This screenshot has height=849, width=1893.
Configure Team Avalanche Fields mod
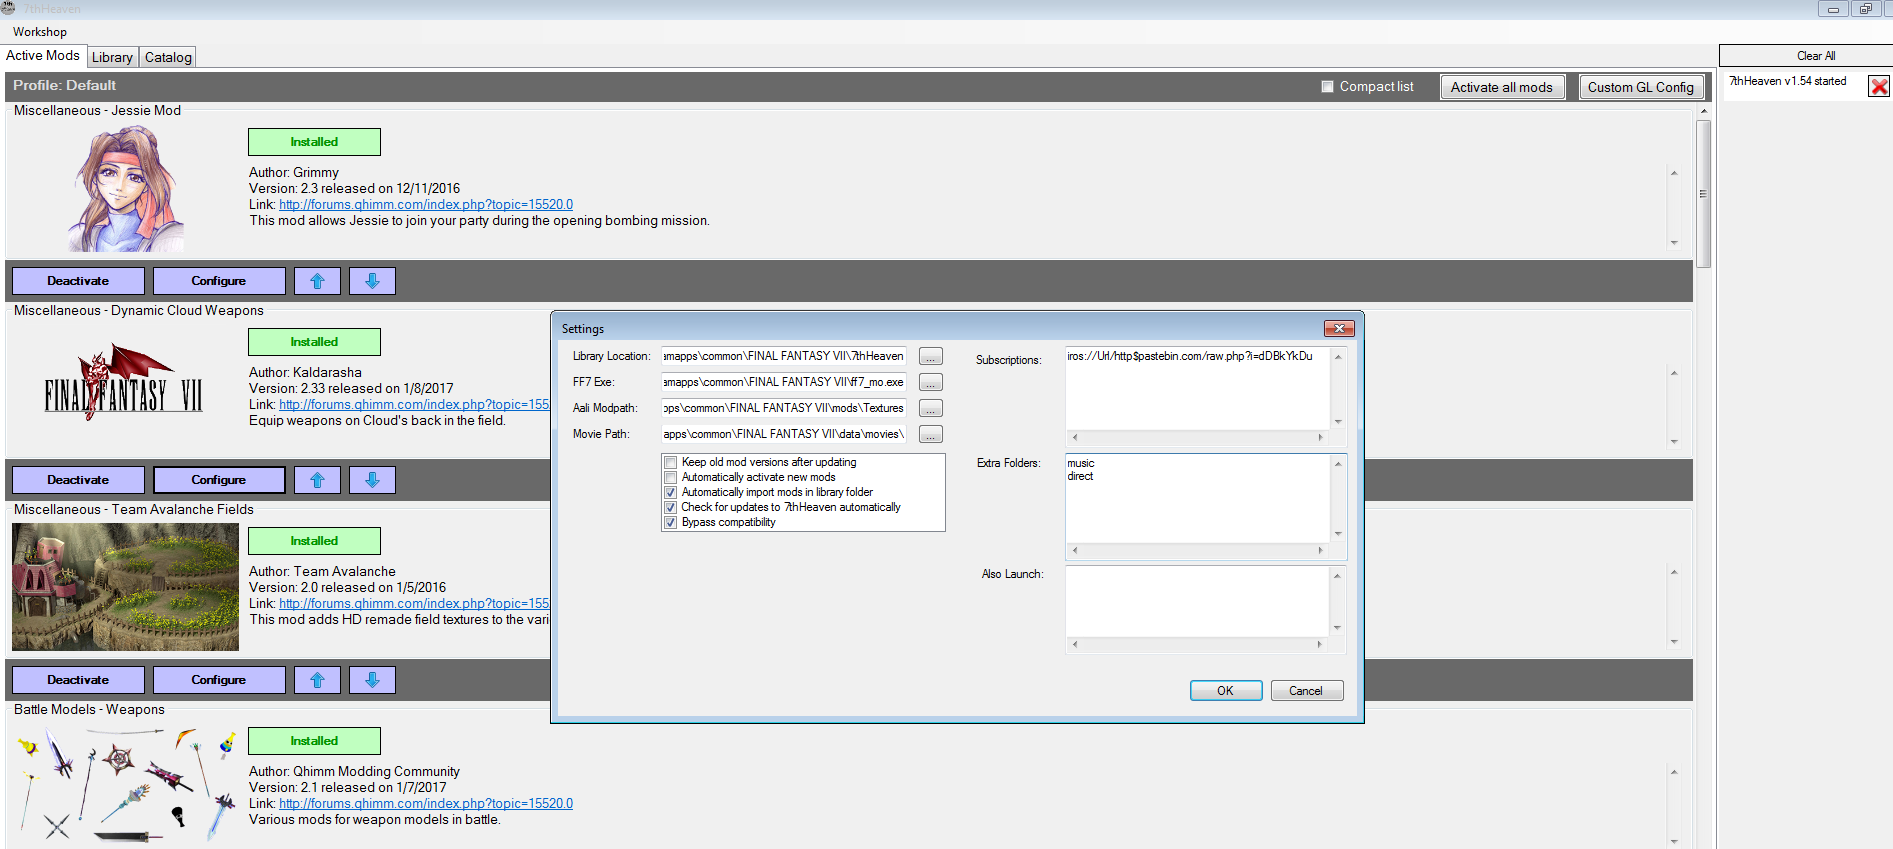click(219, 680)
